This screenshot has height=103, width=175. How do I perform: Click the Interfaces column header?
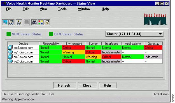[x=111, y=44]
